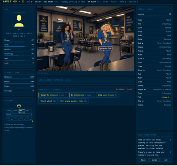Select Pil in the people list

point(154,97)
